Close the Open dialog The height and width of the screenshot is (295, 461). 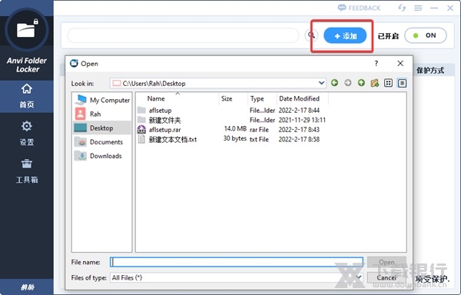(x=400, y=63)
